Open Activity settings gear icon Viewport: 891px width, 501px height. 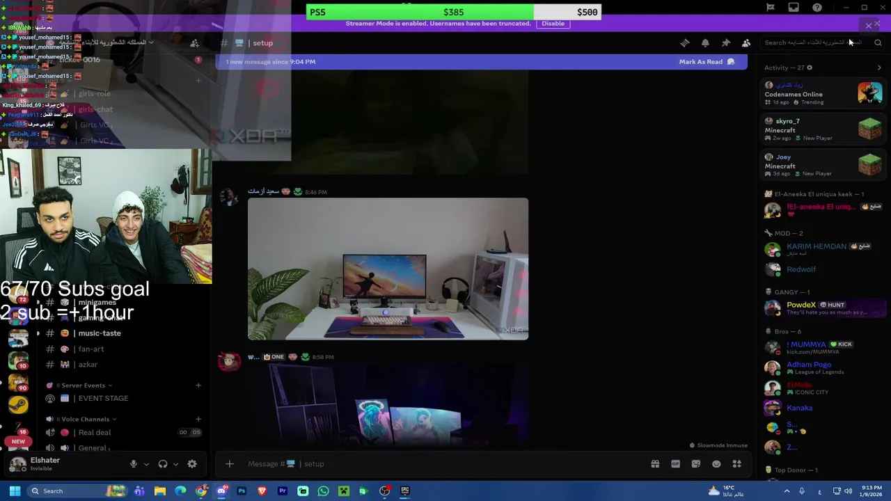pyautogui.click(x=810, y=67)
